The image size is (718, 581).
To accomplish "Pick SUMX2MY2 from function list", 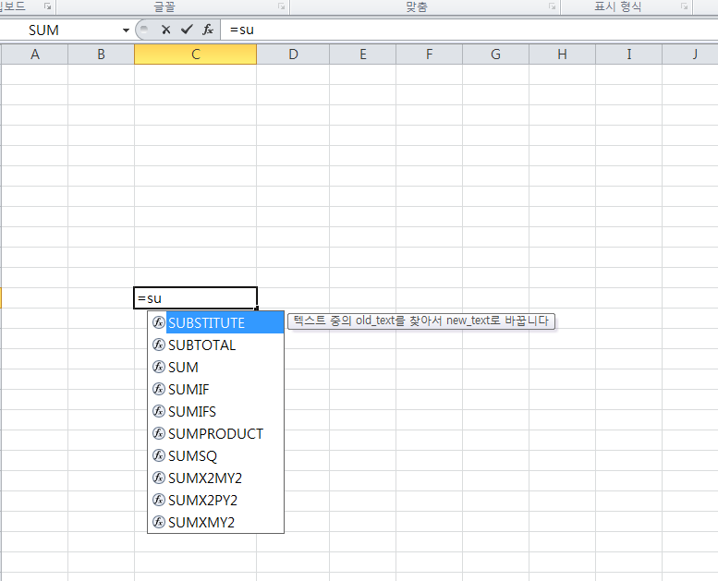I will (x=215, y=478).
